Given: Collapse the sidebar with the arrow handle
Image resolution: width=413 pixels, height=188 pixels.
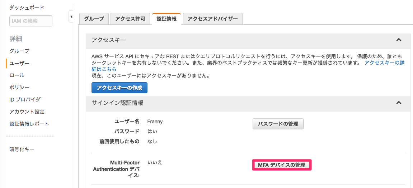Looking at the screenshot, I should coord(71,17).
